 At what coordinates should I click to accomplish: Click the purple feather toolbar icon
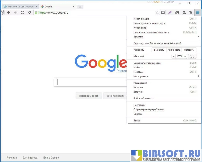pos(170,13)
